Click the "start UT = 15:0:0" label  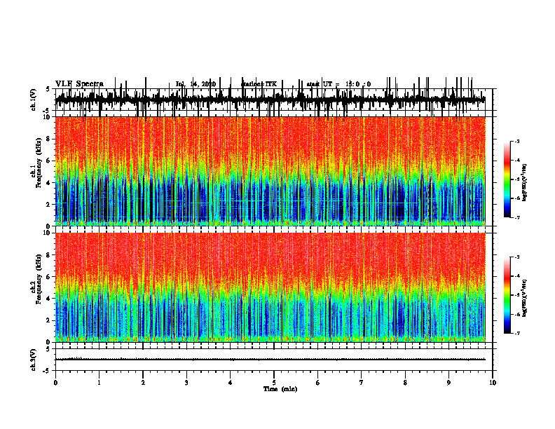[x=338, y=84]
